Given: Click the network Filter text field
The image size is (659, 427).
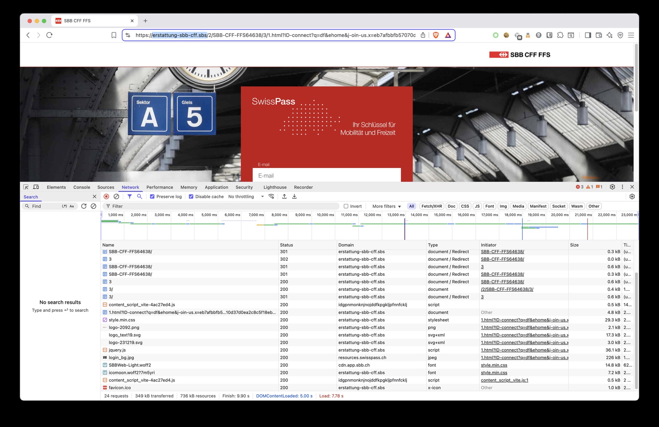Looking at the screenshot, I should tap(222, 206).
